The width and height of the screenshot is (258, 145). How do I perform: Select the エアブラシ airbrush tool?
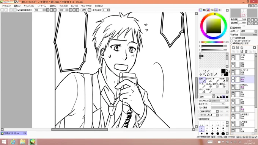pos(209,80)
